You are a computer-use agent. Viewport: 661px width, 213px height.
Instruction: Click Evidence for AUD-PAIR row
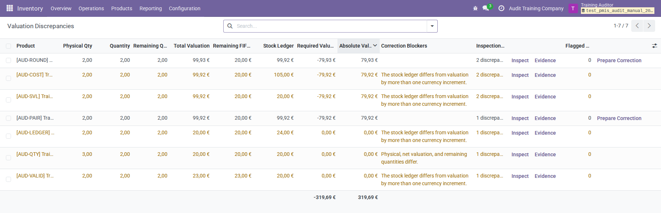pos(545,118)
